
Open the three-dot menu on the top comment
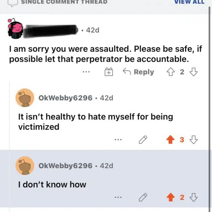[86, 72]
